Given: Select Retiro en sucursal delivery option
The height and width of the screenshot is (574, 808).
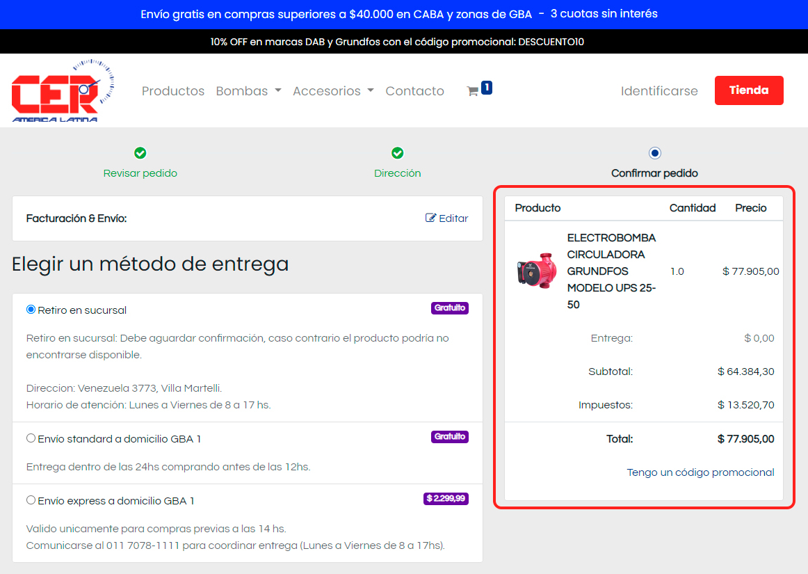Looking at the screenshot, I should point(31,310).
